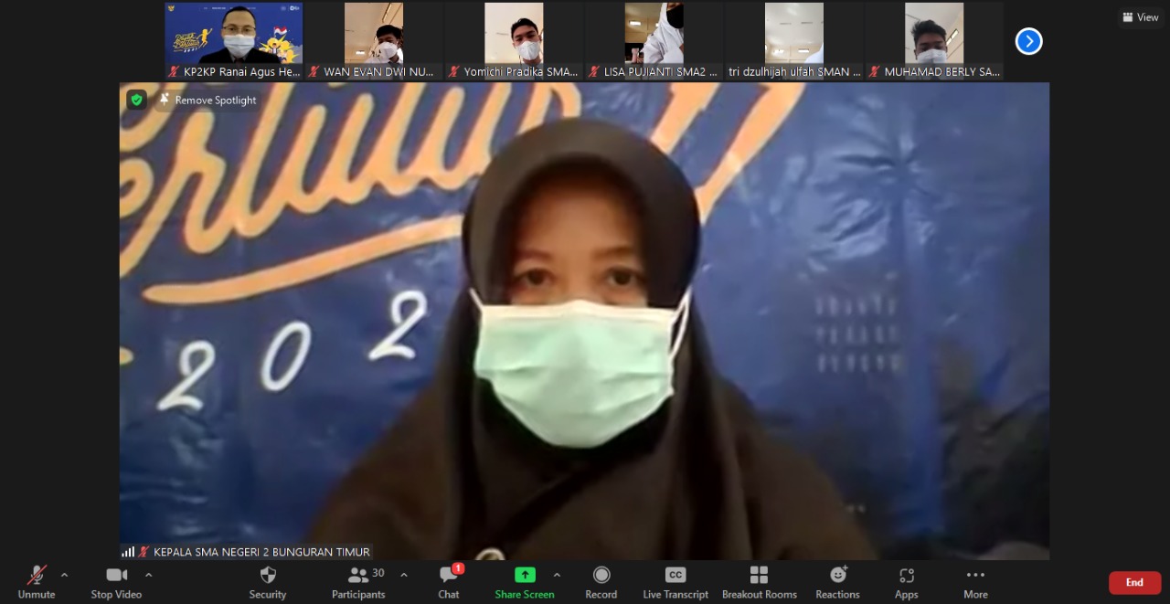Start recording with the Record button
The width and height of the screenshot is (1170, 604).
tap(601, 581)
